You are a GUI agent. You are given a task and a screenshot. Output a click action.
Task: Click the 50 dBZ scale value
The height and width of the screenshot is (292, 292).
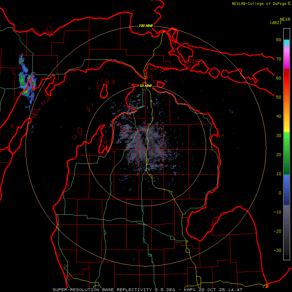[x=279, y=97]
